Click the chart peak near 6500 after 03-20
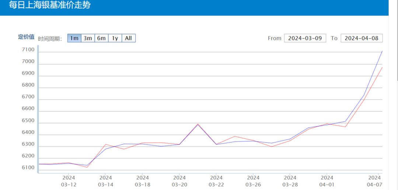Screen dimensions: 398x190 point(198,124)
